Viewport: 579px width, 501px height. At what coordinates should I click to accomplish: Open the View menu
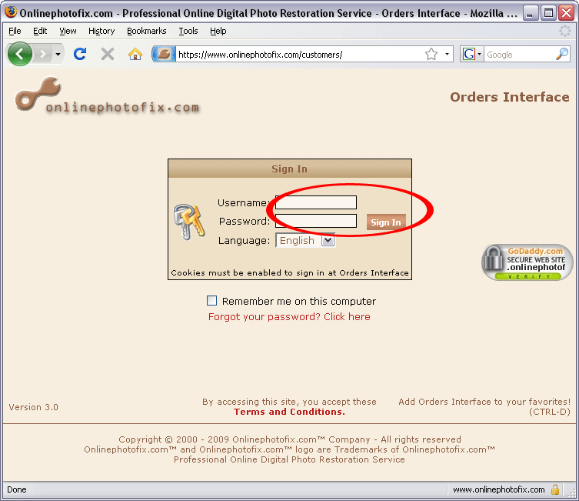click(x=68, y=31)
